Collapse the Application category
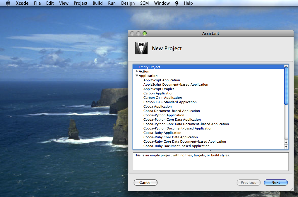The image size is (298, 197). coord(137,76)
